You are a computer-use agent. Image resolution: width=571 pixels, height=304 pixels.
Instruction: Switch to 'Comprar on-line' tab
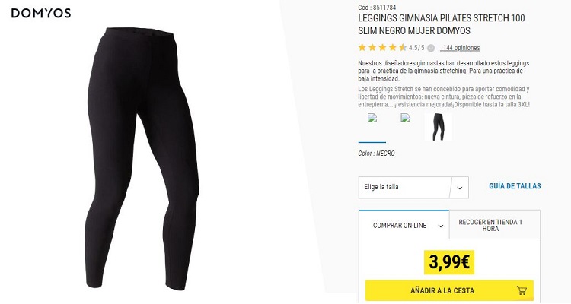404,225
